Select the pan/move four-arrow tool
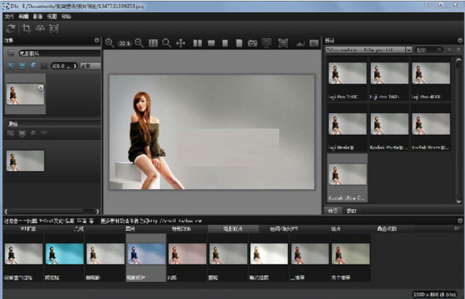Viewport: 465px width, 299px height. tap(181, 43)
